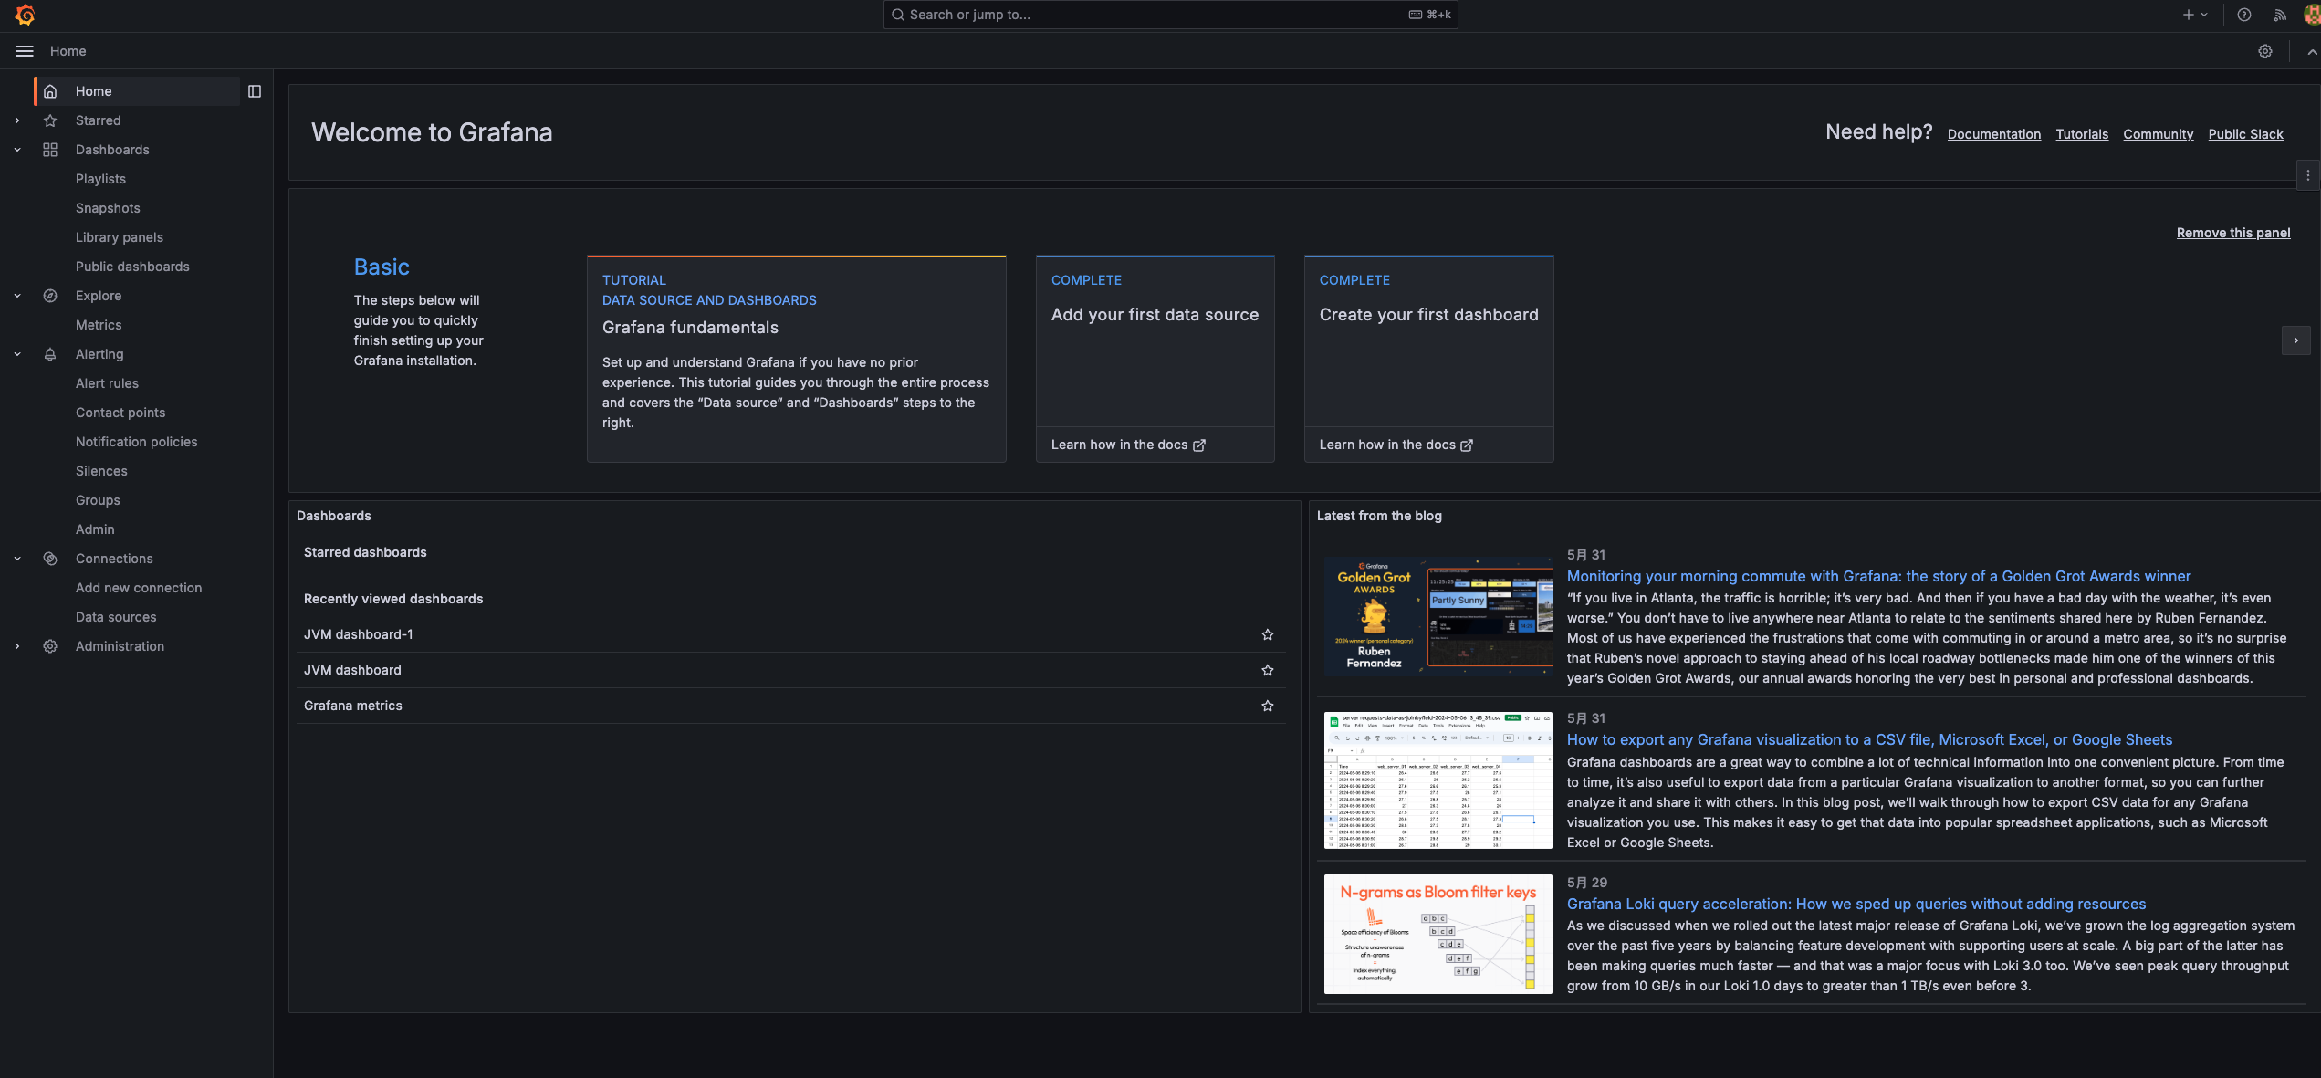Toggle the favorite star for Grafana metrics

(x=1267, y=706)
